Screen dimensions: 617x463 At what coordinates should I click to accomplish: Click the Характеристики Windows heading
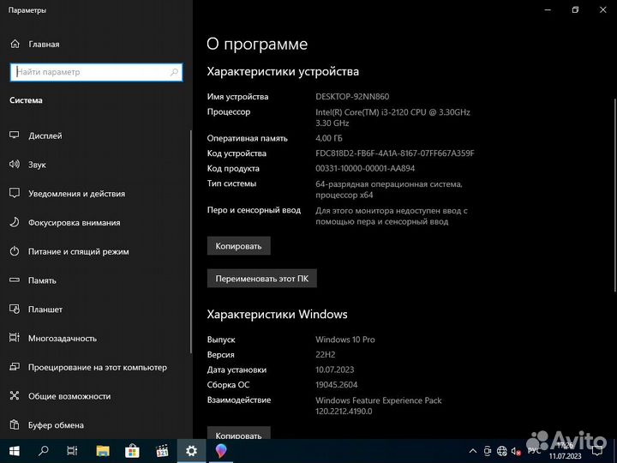pyautogui.click(x=277, y=314)
